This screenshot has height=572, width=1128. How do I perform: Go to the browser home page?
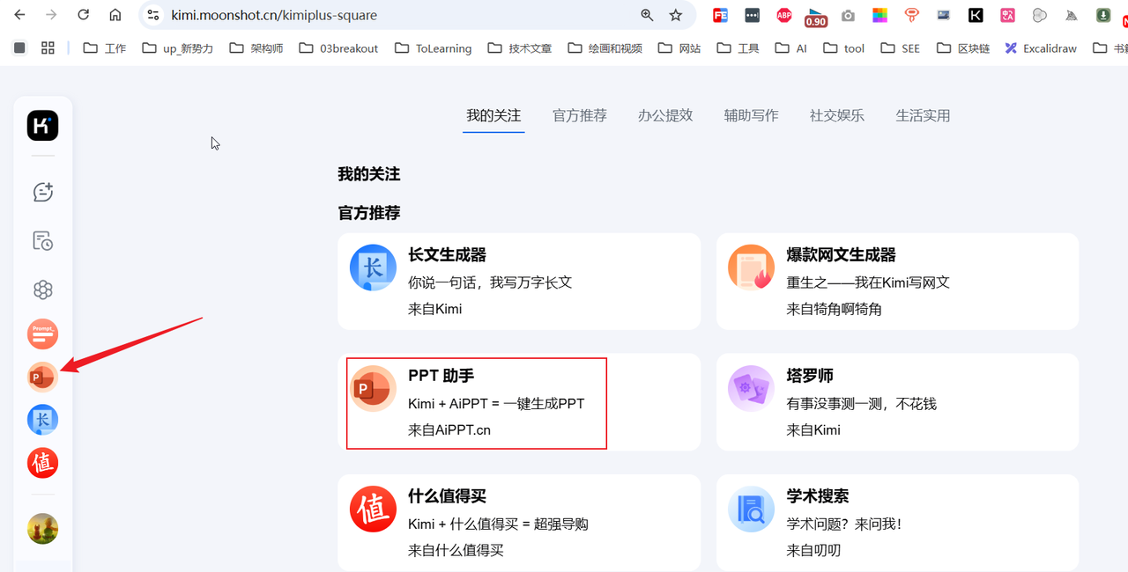pos(115,15)
